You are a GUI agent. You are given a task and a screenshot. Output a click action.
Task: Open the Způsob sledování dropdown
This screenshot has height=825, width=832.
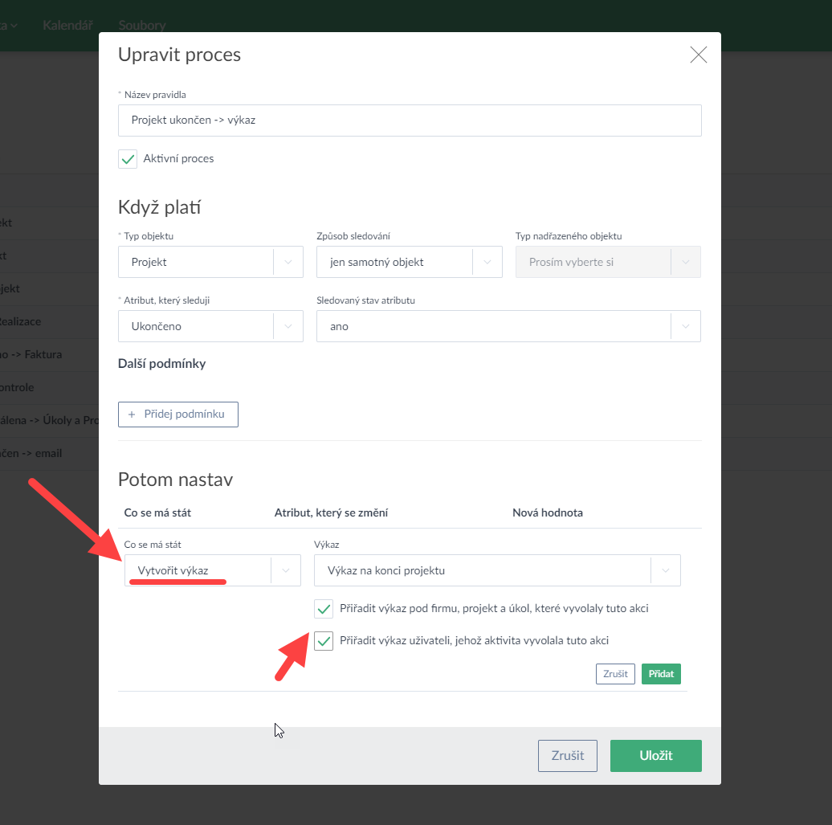409,262
